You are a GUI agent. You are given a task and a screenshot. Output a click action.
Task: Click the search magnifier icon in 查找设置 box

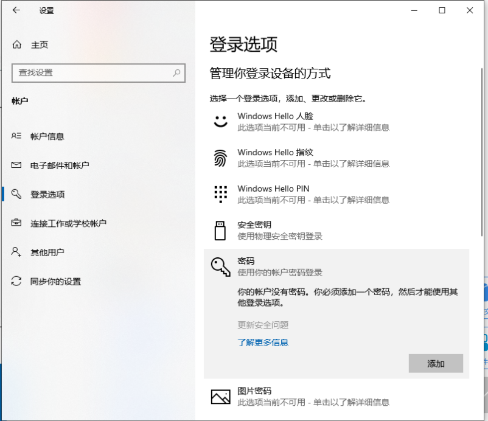176,72
